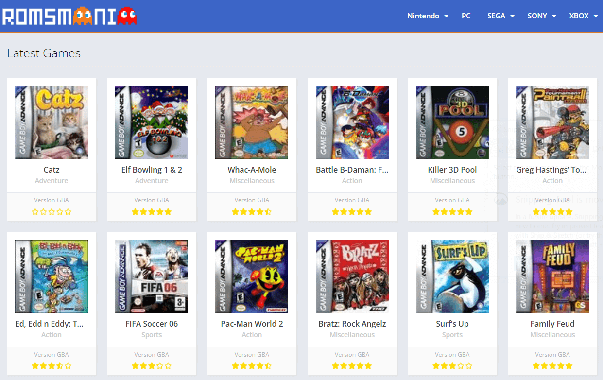Open the Ed, Edd n Eddy cover image
The width and height of the screenshot is (603, 380).
click(52, 276)
